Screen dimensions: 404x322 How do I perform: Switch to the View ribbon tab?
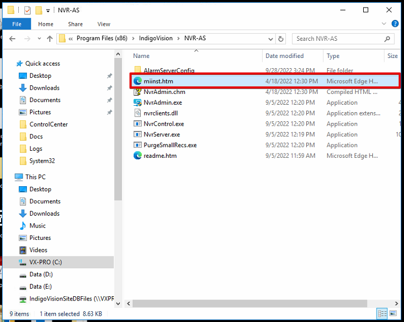[104, 24]
